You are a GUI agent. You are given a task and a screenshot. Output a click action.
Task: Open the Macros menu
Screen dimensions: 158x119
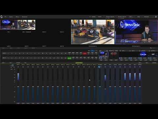tap(17, 17)
